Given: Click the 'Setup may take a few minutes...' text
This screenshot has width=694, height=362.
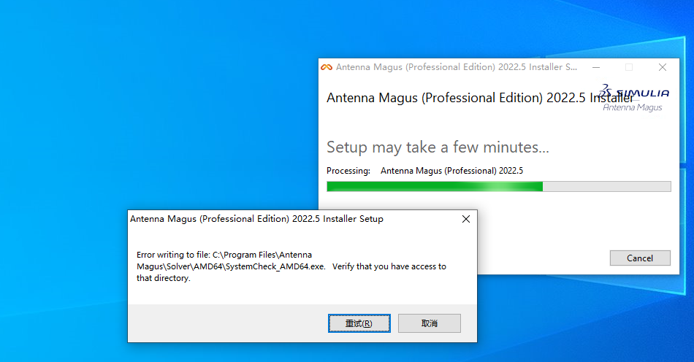Looking at the screenshot, I should (438, 147).
